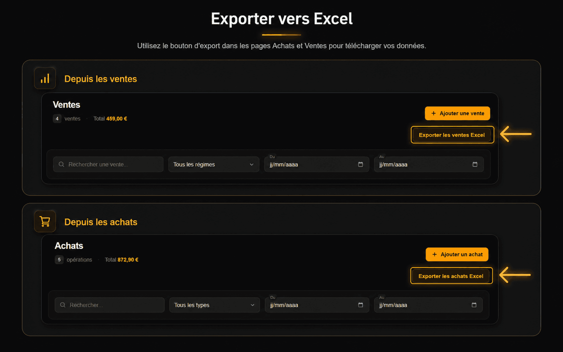Viewport: 563px width, 352px height.
Task: Click the Depuis les achats heading
Action: coord(101,222)
